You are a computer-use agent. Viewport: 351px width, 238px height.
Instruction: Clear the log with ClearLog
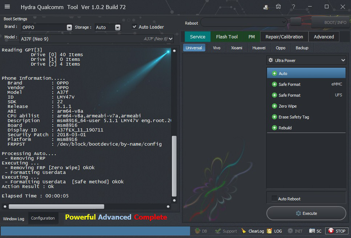253,231
